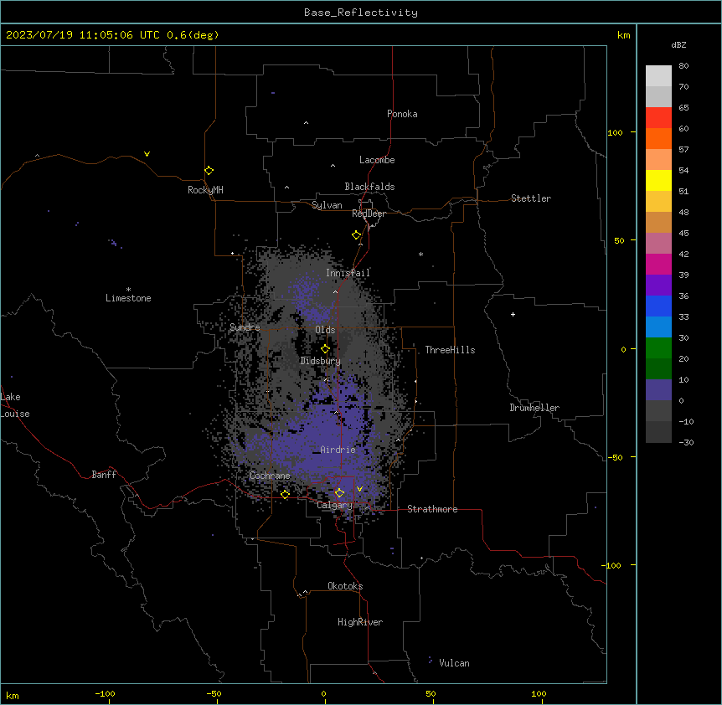Click the RedDeer city label
The image size is (722, 705).
point(369,214)
